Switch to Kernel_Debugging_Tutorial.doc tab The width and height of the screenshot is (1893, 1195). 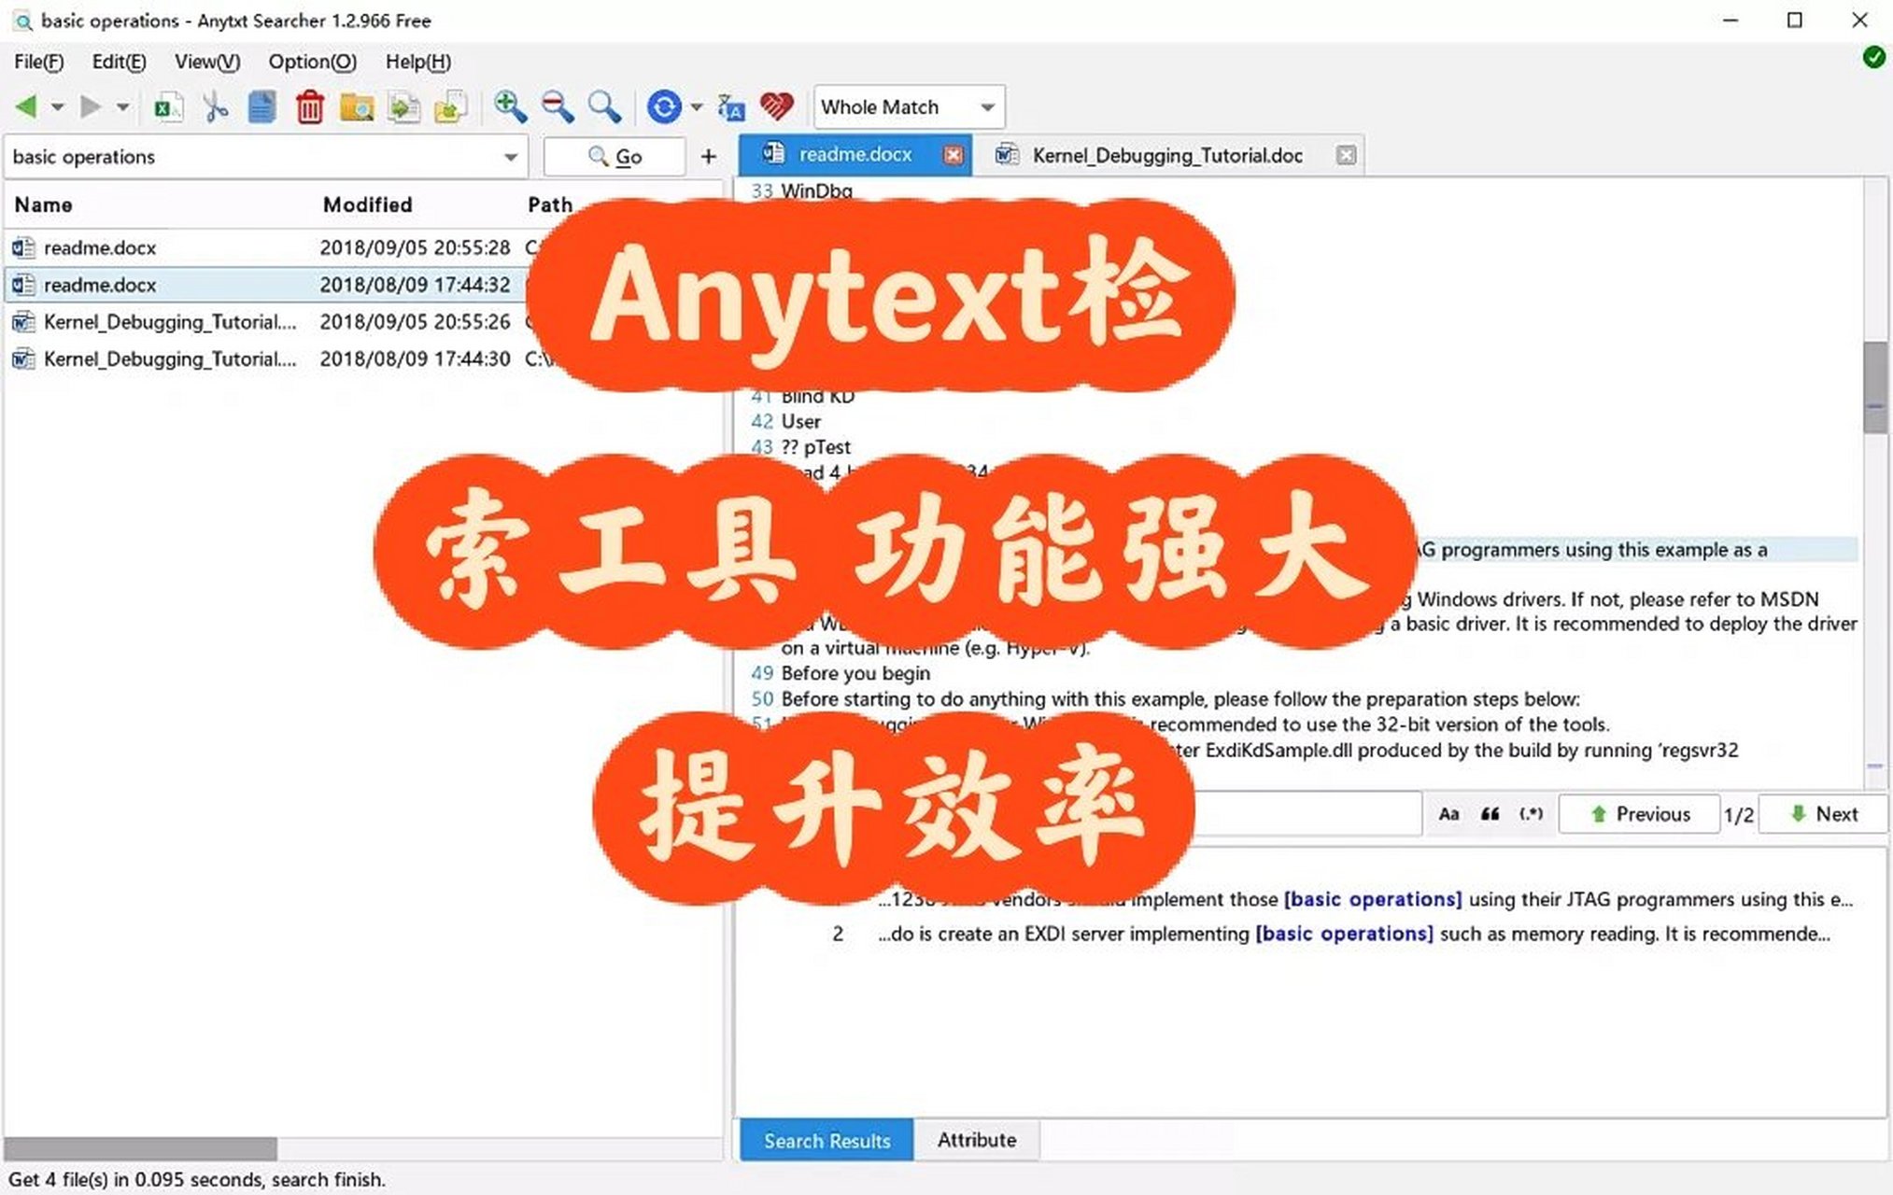[x=1166, y=156]
